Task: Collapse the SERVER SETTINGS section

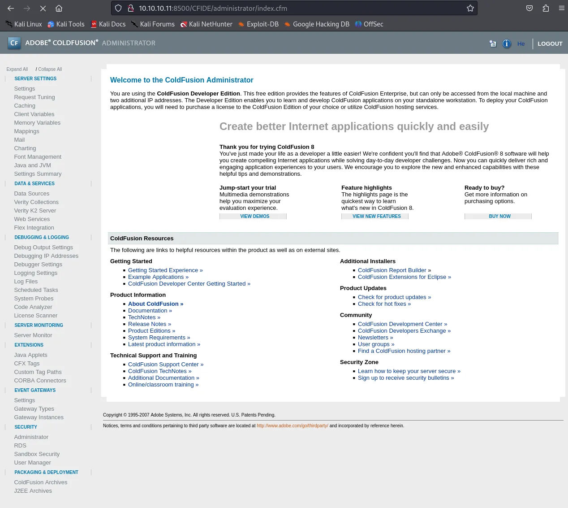Action: (35, 78)
